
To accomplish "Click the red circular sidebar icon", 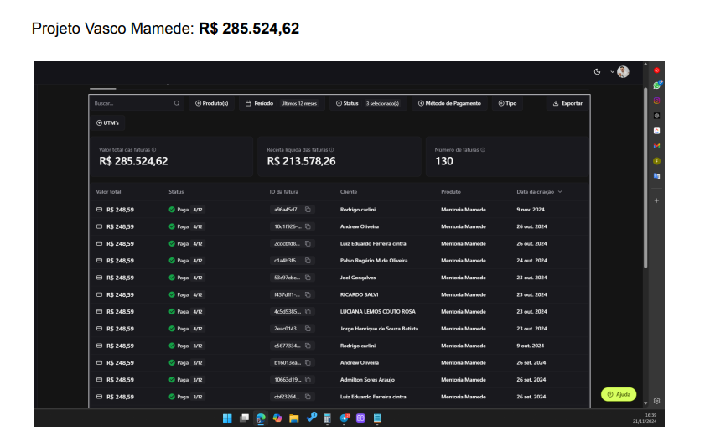I will tap(656, 70).
